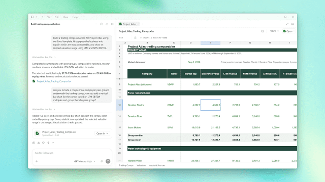325x182 pixels.
Task: Open the 'Open in' dropdown on file card
Action: pos(103,133)
